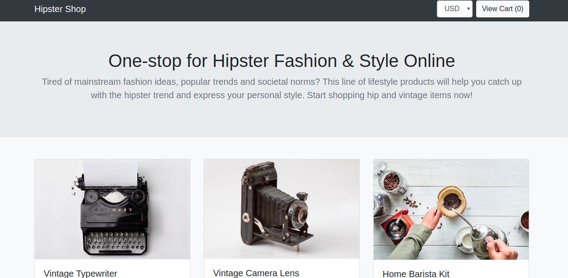Viewport: 568px width, 278px height.
Task: Click the white paper sheet in the typewriter
Action: (x=110, y=172)
